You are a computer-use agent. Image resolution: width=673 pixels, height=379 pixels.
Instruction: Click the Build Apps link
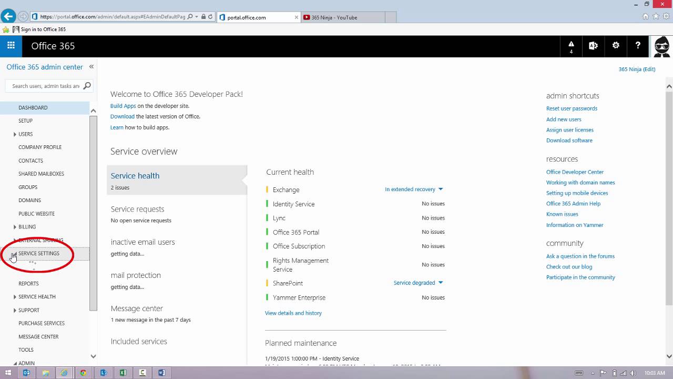click(123, 106)
